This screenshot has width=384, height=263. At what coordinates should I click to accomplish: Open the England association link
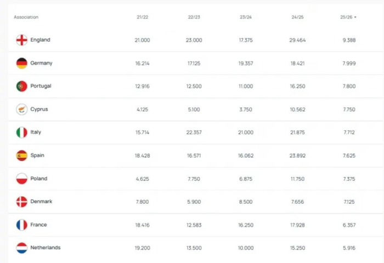pyautogui.click(x=40, y=40)
